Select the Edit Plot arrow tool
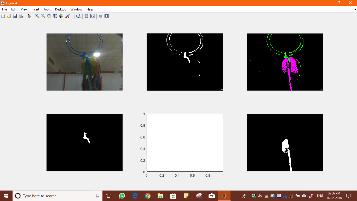Screen dimensions: 357x201 pyautogui.click(x=29, y=16)
